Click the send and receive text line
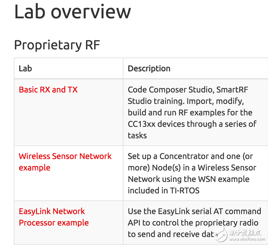The image size is (268, 245). pos(168,234)
